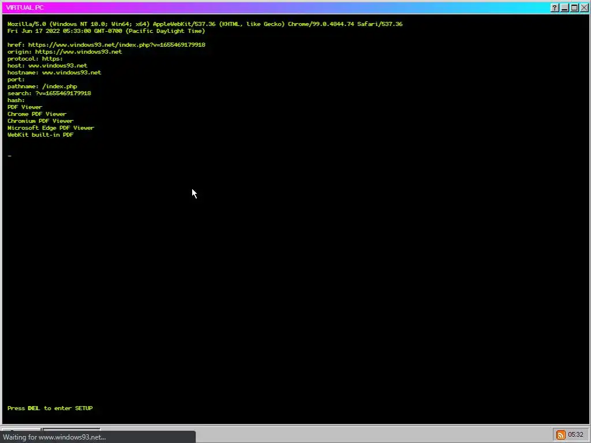Select the "WebKit built-in PDF" line
This screenshot has height=443, width=591.
(40, 134)
